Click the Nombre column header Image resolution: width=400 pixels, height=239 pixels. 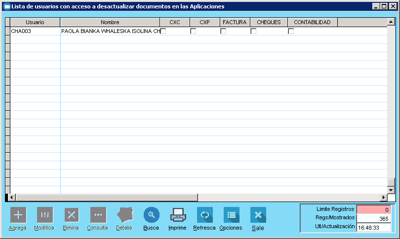point(110,22)
